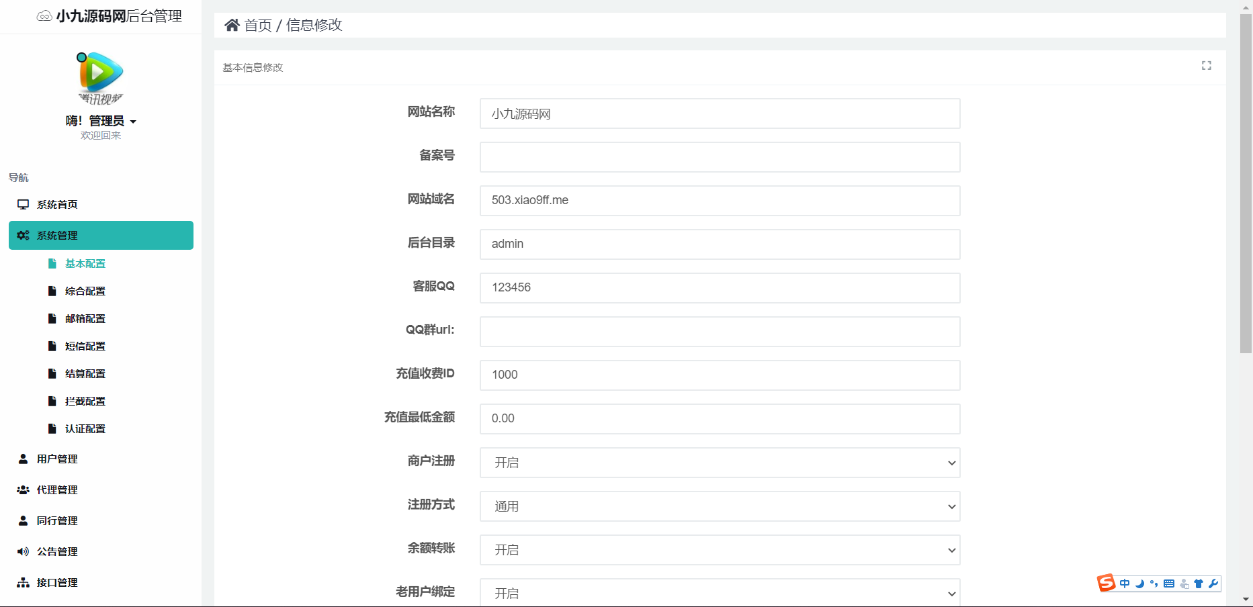Collapse the 系统管理 menu section

tap(101, 235)
